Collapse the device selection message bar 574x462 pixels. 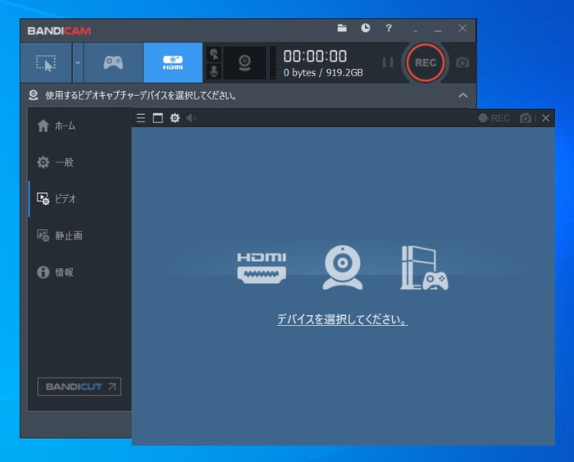(462, 96)
